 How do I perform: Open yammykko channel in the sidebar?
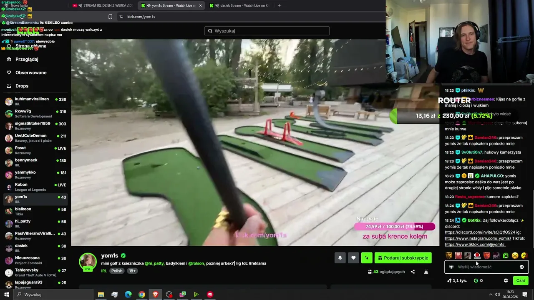(x=35, y=175)
